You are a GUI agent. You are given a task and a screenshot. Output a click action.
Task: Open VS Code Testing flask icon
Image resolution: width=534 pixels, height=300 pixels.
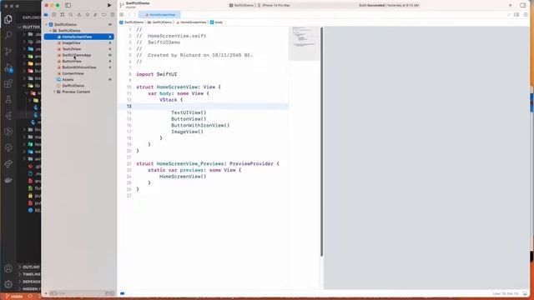click(8, 100)
